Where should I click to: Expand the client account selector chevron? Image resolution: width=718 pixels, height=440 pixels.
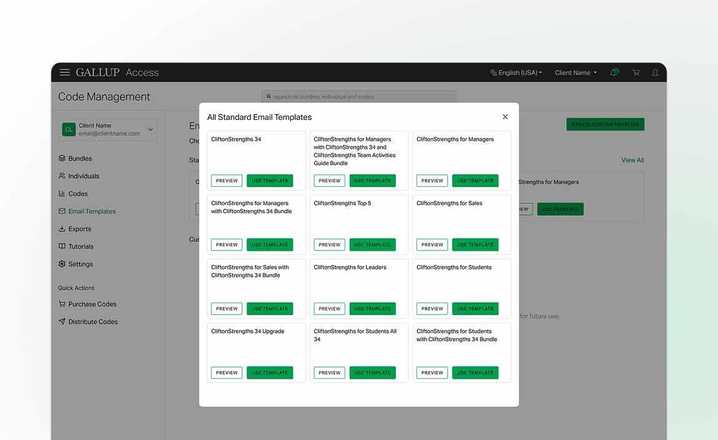[x=150, y=129]
